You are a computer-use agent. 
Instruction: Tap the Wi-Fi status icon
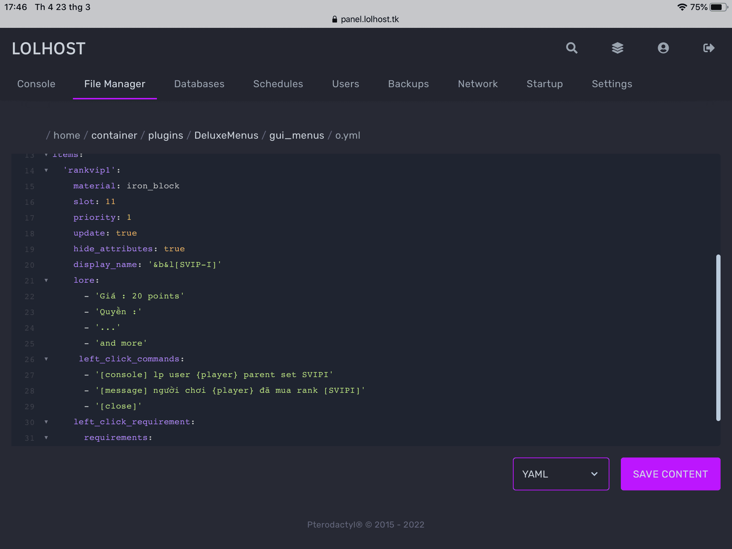click(682, 7)
